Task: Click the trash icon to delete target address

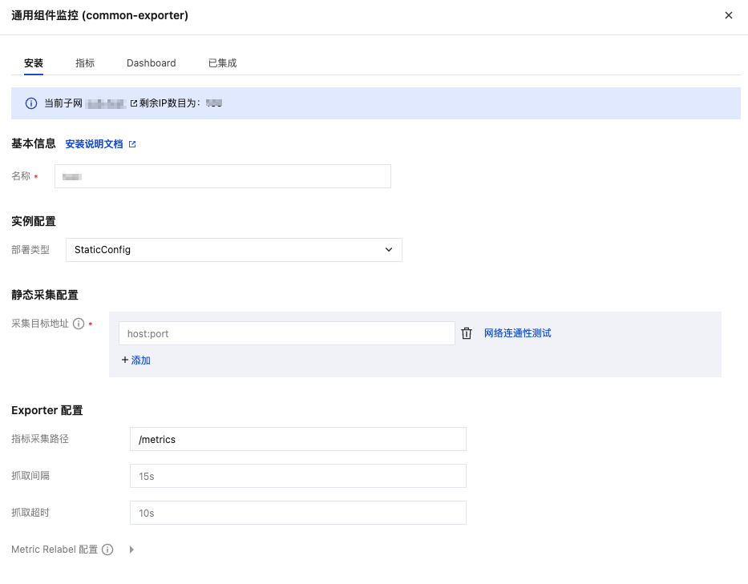Action: (467, 333)
